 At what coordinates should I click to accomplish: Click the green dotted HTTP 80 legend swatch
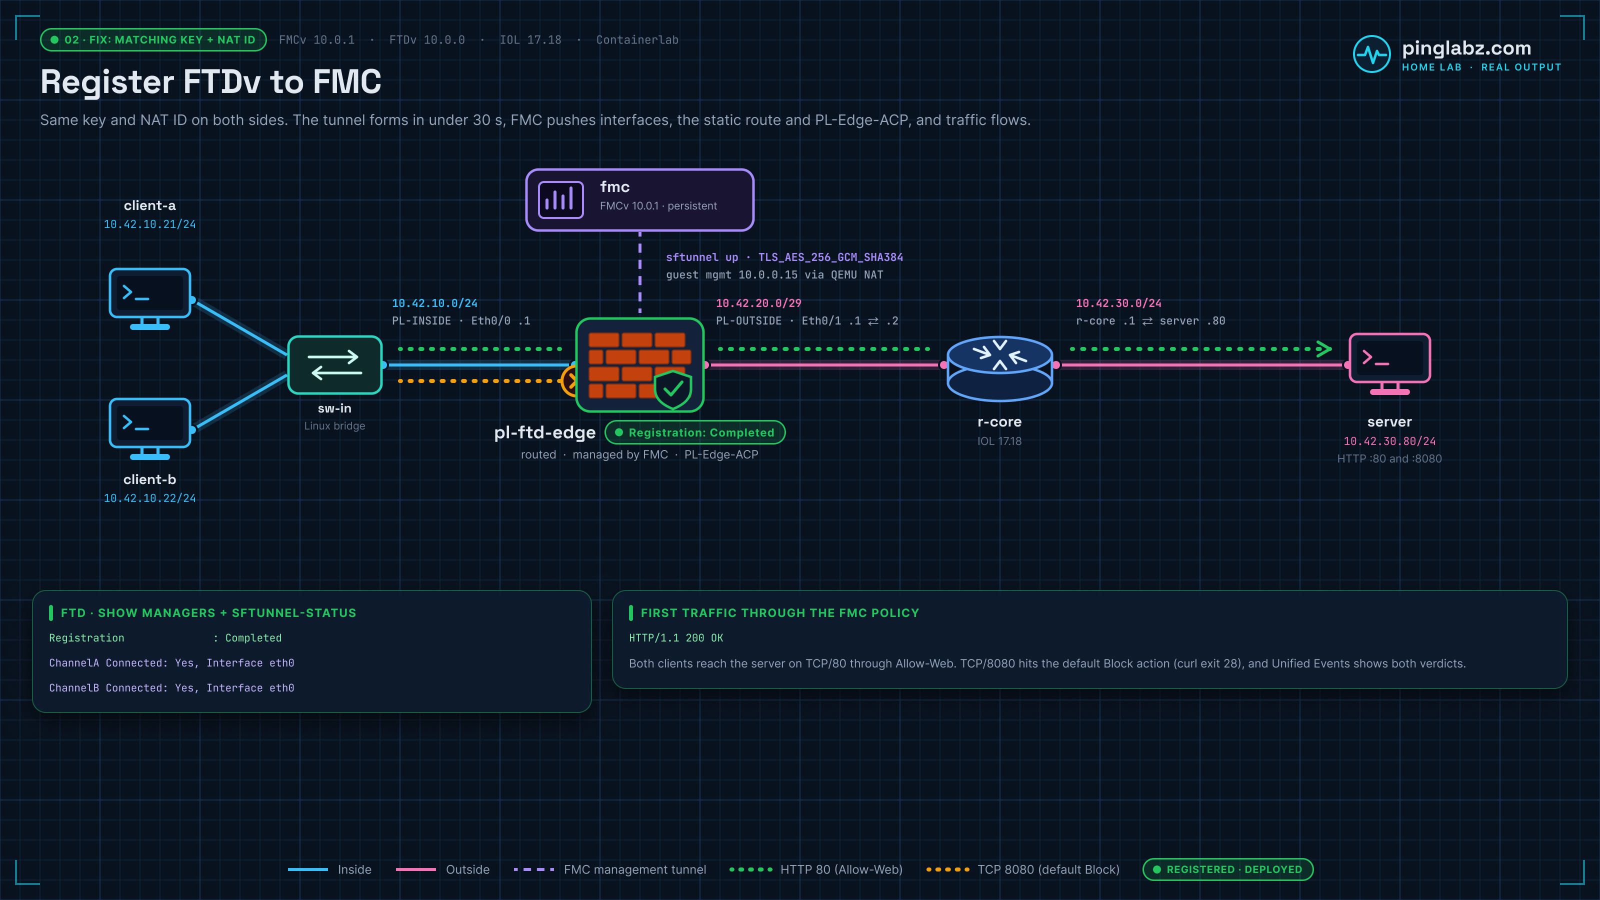click(x=751, y=869)
